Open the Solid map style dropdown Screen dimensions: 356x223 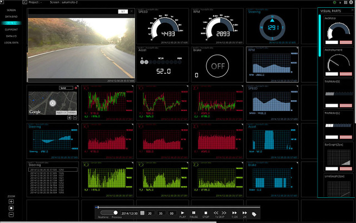pyautogui.click(x=66, y=88)
